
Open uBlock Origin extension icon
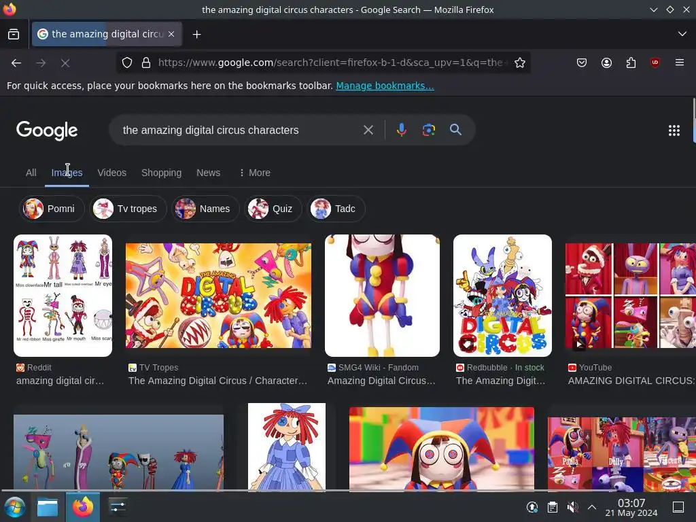click(655, 63)
